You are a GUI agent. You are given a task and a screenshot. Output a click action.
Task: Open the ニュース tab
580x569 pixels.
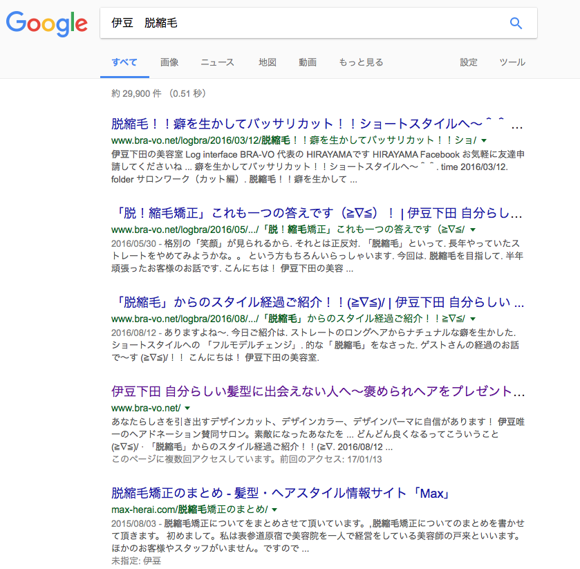click(217, 62)
